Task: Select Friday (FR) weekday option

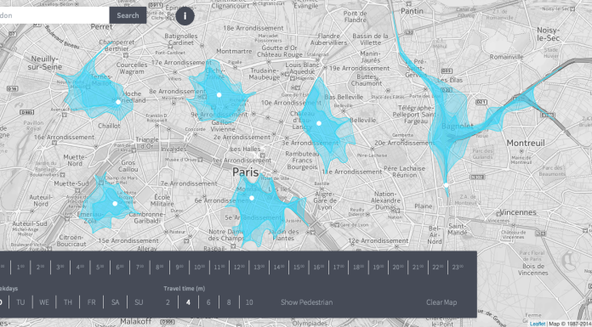Action: (x=91, y=302)
